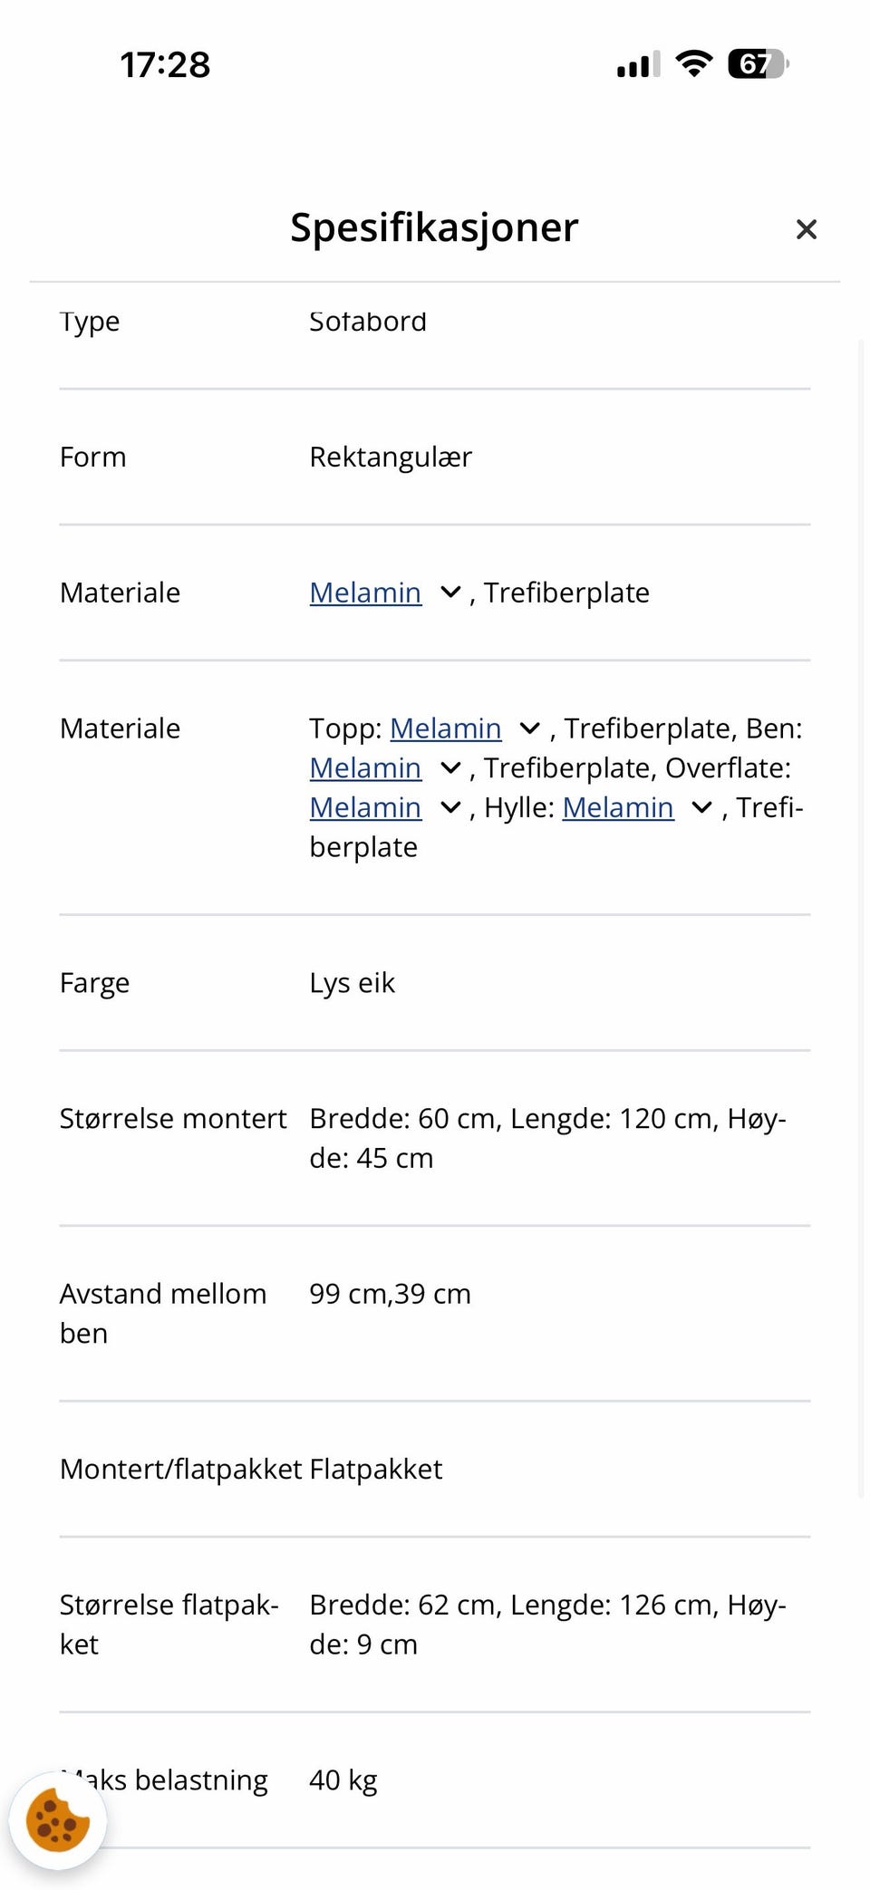
Task: Tap the clock showing 17:28
Action: [167, 63]
